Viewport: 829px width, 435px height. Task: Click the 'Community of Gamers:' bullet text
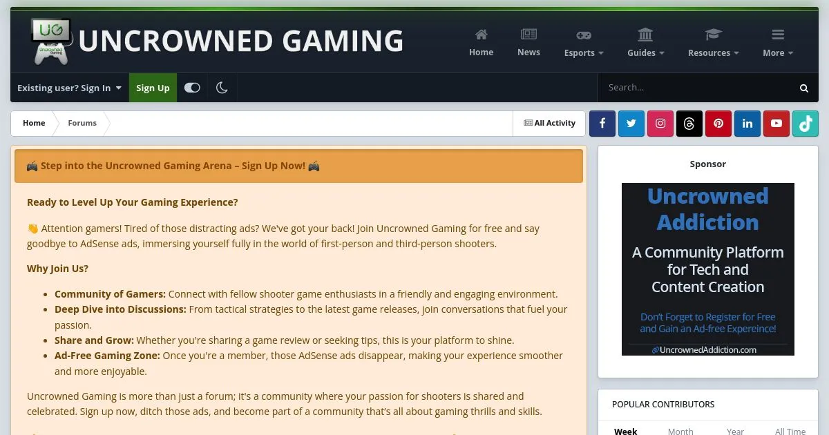[111, 293]
